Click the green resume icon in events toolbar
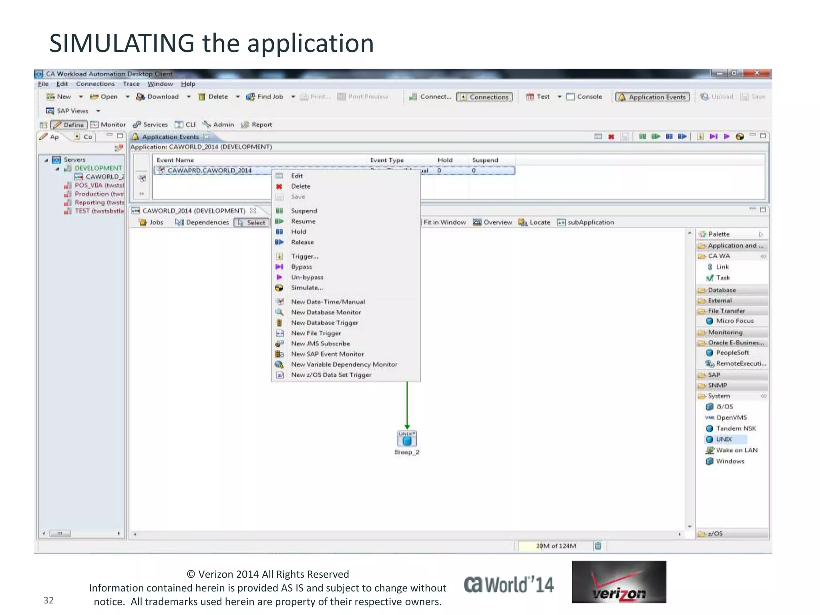The width and height of the screenshot is (820, 615). pos(655,137)
